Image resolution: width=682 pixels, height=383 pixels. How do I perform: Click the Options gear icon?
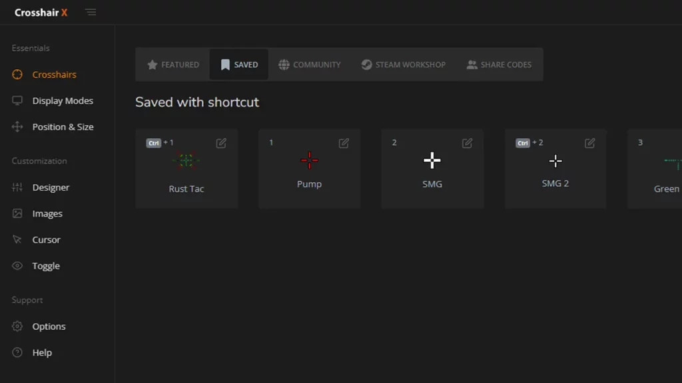[17, 326]
